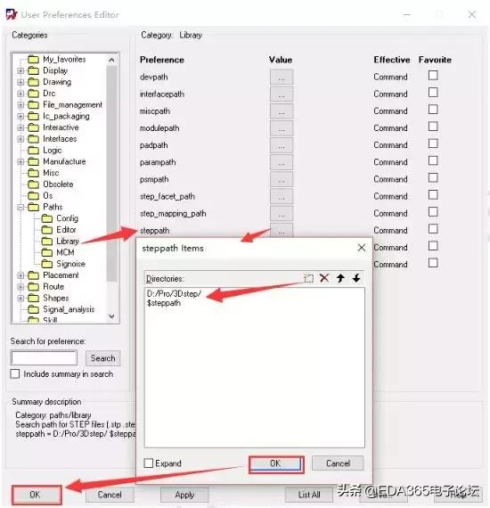Mark steppath as favorite
490x508 pixels.
433,229
